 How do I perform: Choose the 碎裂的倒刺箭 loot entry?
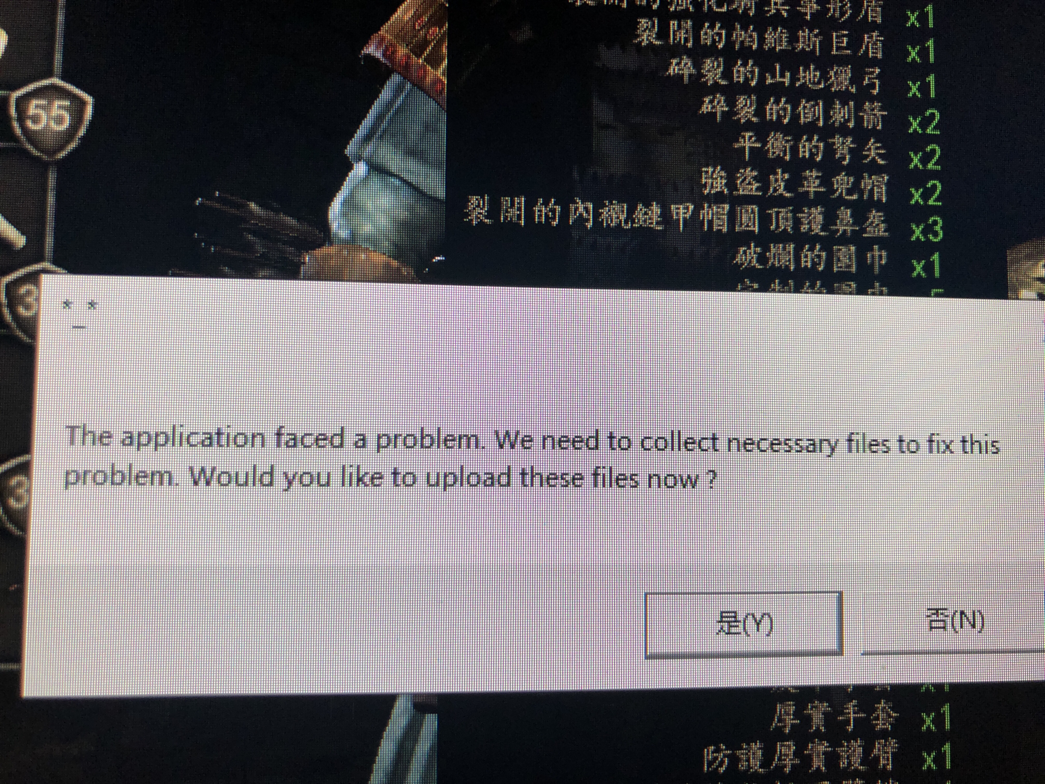point(794,113)
